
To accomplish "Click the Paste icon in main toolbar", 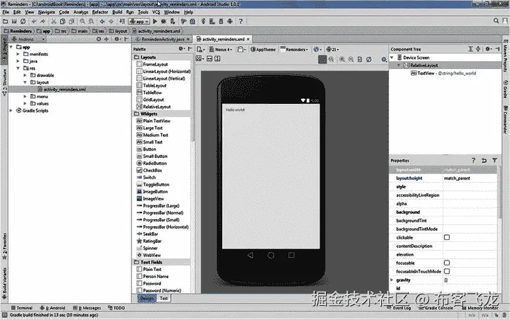I will tap(71, 22).
